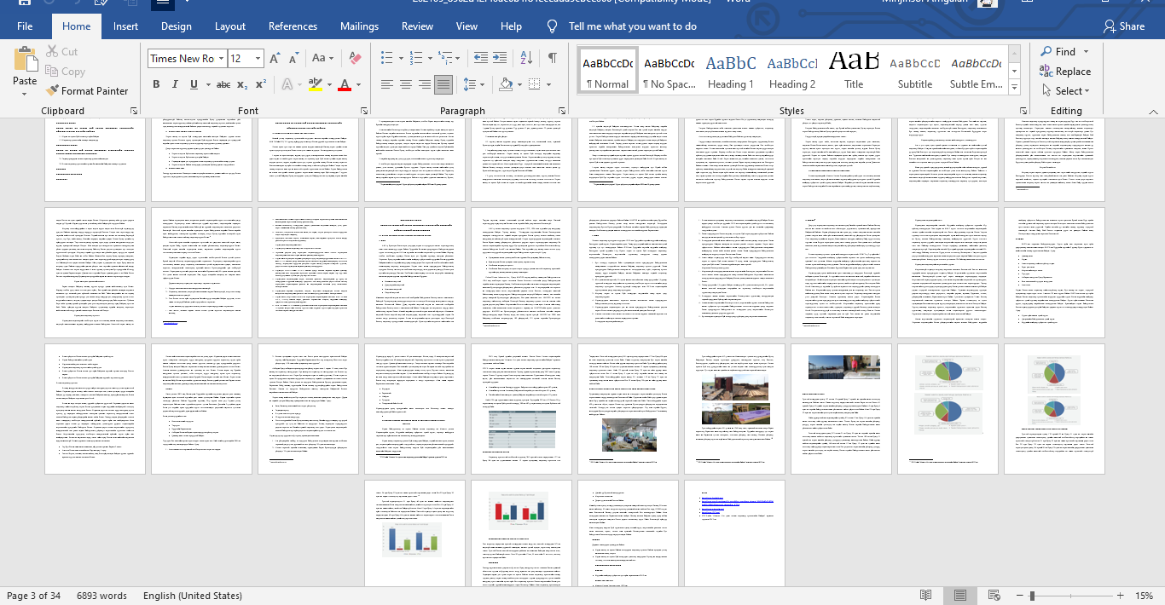The image size is (1165, 605).
Task: Toggle Italic text formatting
Action: coord(175,84)
